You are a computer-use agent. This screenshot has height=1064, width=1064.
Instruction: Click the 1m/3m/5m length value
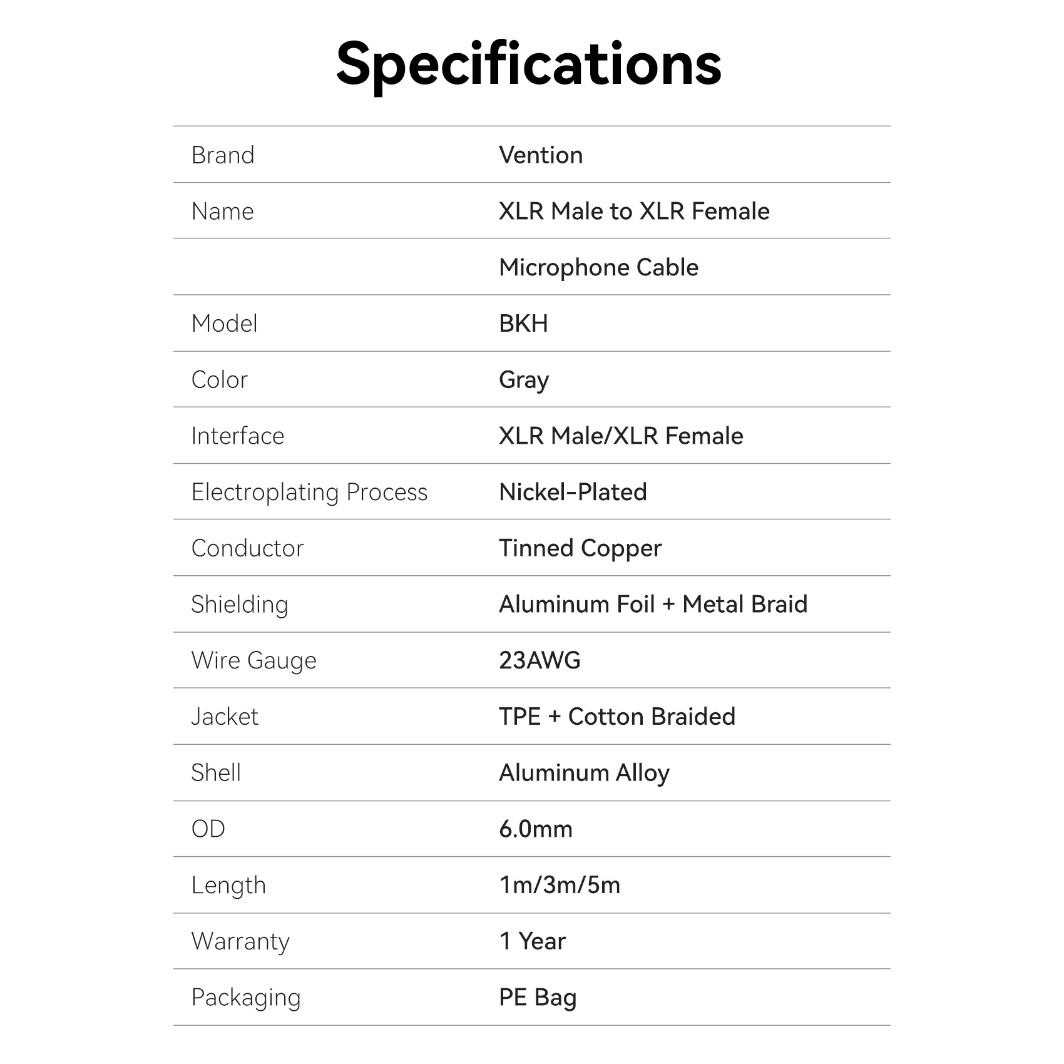(x=560, y=885)
